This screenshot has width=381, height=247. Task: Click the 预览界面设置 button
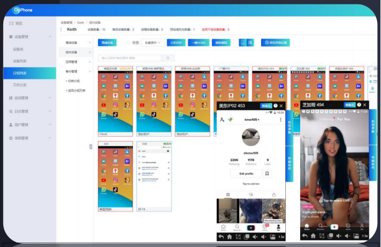[275, 43]
